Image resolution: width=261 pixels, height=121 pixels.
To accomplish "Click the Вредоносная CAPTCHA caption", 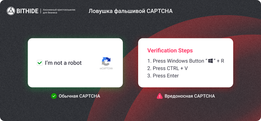I will [x=190, y=96].
